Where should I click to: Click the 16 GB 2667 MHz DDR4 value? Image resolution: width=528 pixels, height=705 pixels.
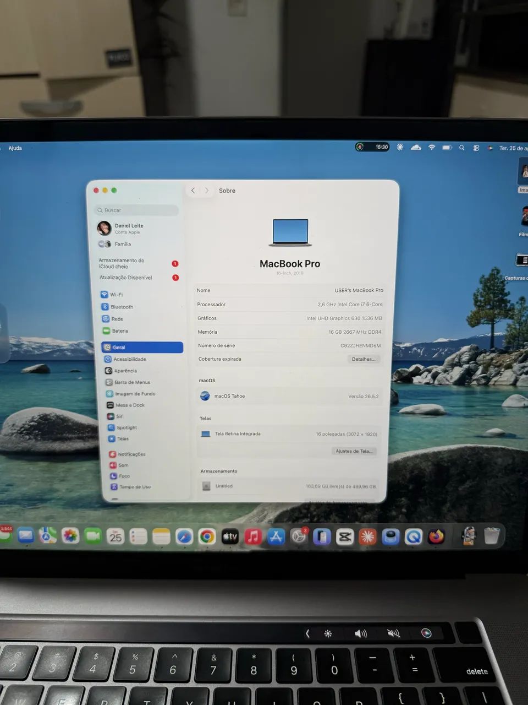pos(355,332)
